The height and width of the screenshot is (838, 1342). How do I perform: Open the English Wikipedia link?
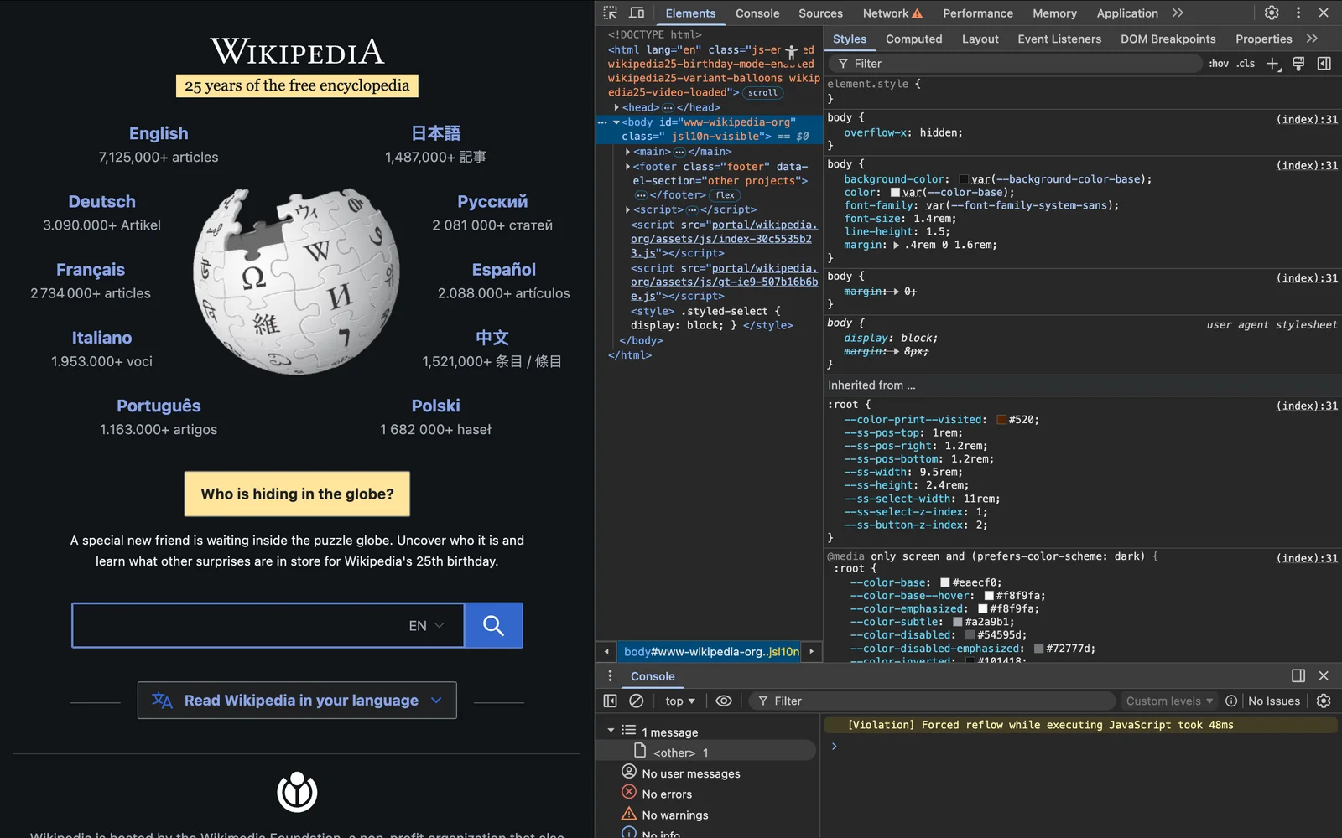click(159, 133)
